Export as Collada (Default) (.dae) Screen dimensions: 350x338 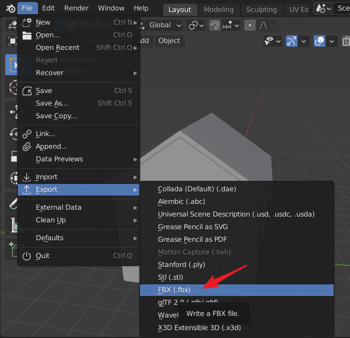coord(237,189)
